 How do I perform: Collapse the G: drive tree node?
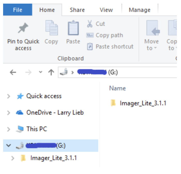tap(9, 146)
